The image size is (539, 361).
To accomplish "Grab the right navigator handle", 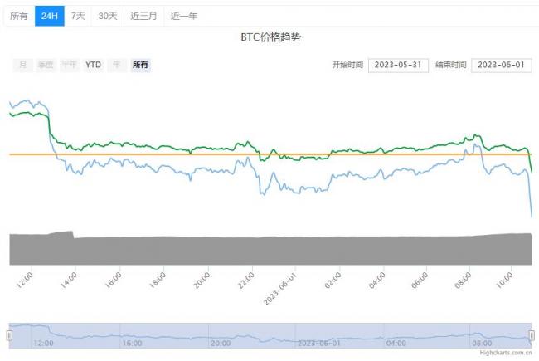I will pos(531,335).
